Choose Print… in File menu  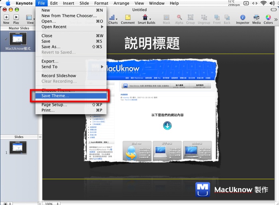click(71, 110)
